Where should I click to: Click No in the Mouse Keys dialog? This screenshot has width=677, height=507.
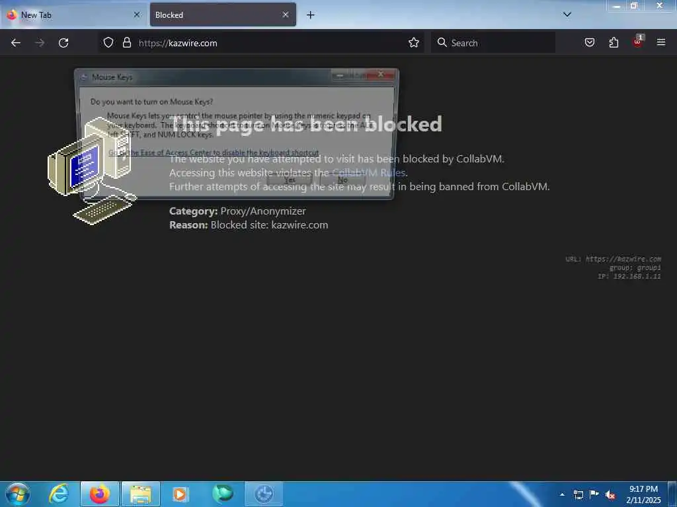(342, 180)
